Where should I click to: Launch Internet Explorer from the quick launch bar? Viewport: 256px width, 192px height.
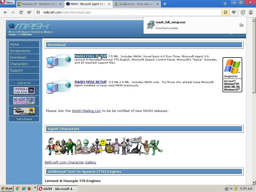(x=24, y=188)
